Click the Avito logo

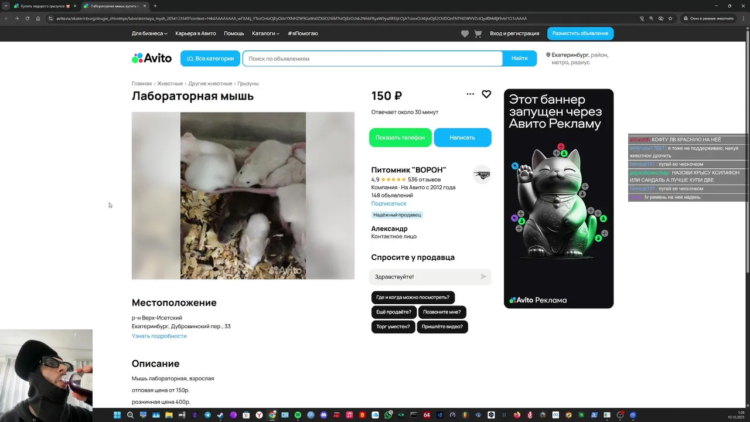coord(152,58)
